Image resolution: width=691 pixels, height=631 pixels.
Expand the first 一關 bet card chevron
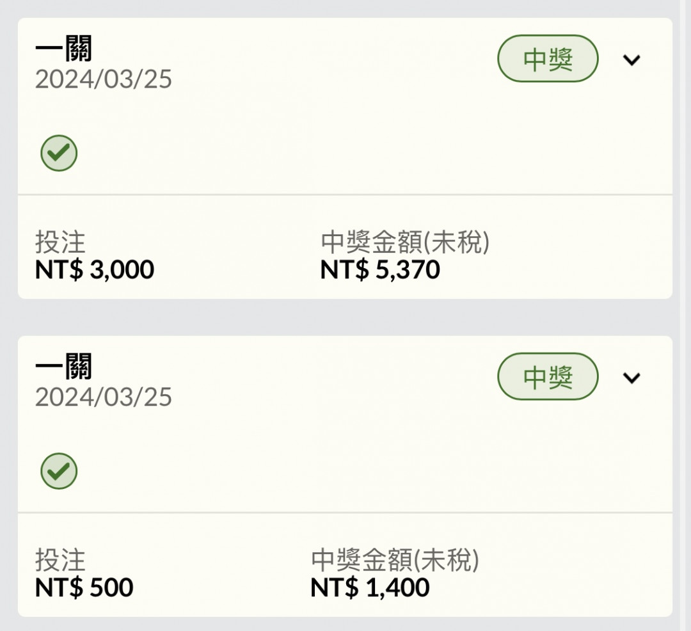631,60
